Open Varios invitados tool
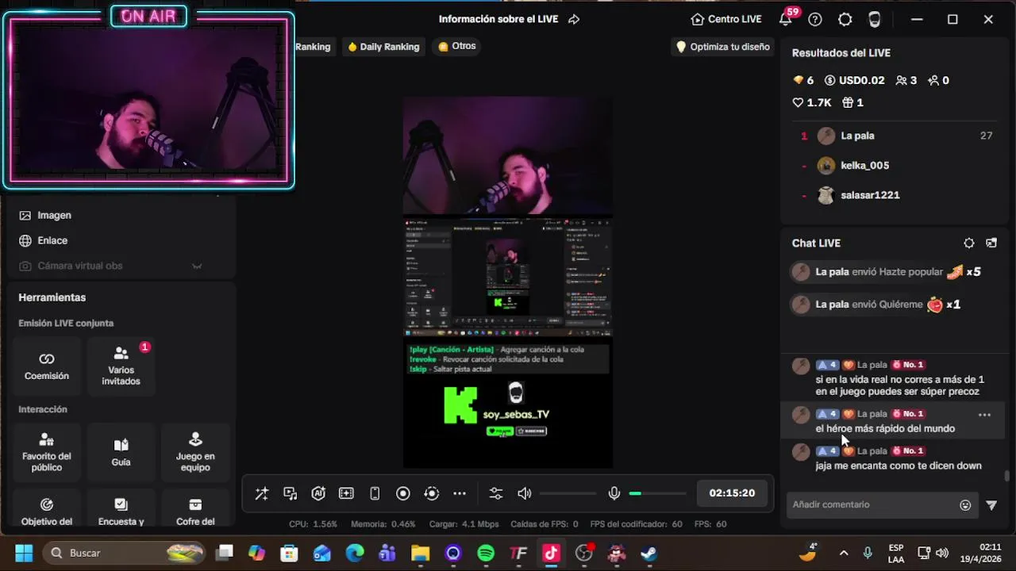The width and height of the screenshot is (1016, 571). [121, 366]
